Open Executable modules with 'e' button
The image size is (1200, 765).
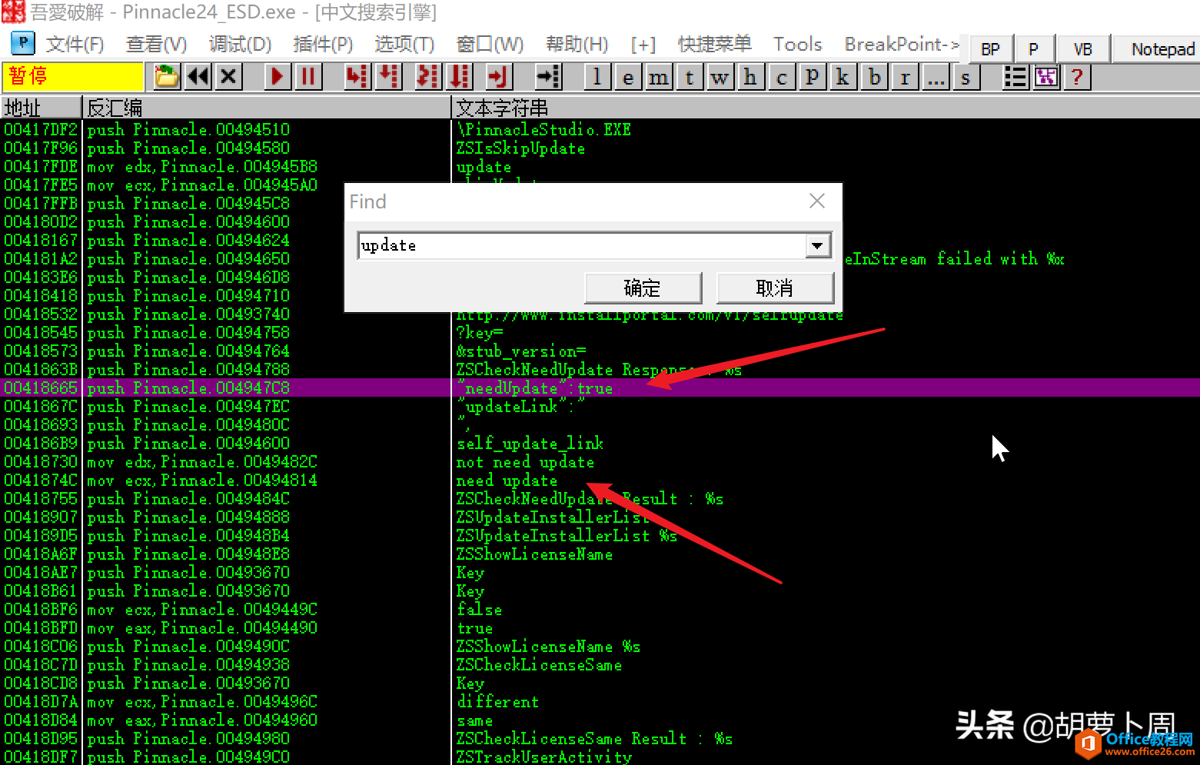(x=628, y=77)
